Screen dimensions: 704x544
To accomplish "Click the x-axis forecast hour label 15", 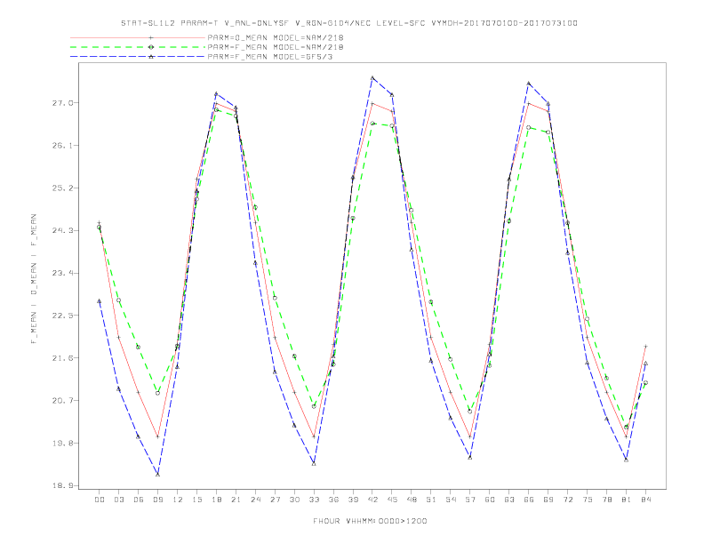I will 196,500.
